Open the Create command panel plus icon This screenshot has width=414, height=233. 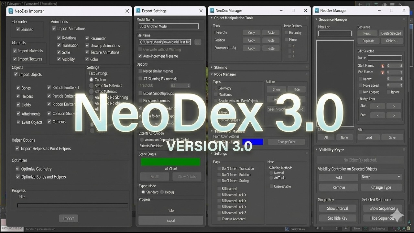360,5
